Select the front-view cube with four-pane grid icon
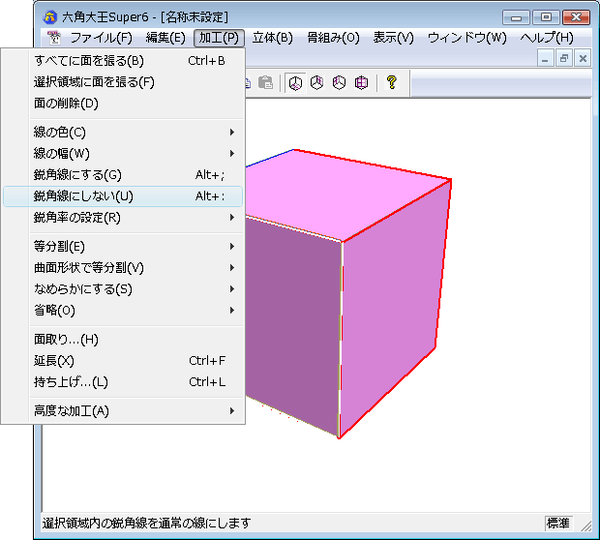 tap(361, 82)
